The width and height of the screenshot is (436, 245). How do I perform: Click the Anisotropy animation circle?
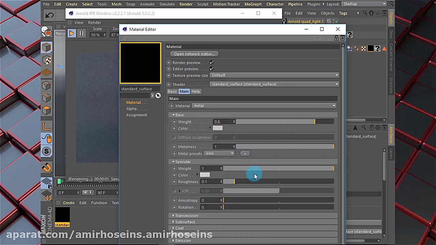174,200
